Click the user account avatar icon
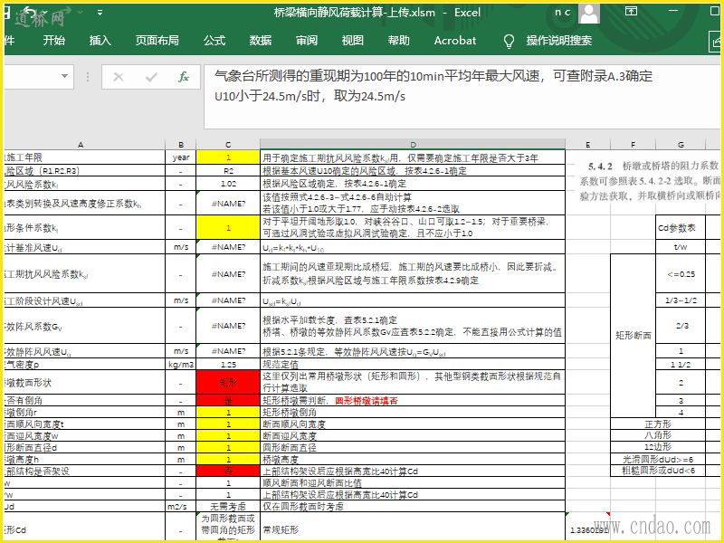 coord(588,13)
